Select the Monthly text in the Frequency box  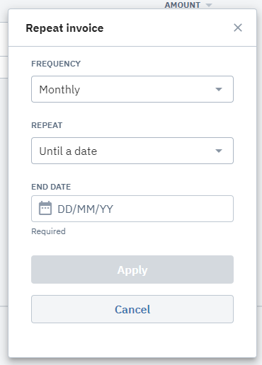[59, 90]
